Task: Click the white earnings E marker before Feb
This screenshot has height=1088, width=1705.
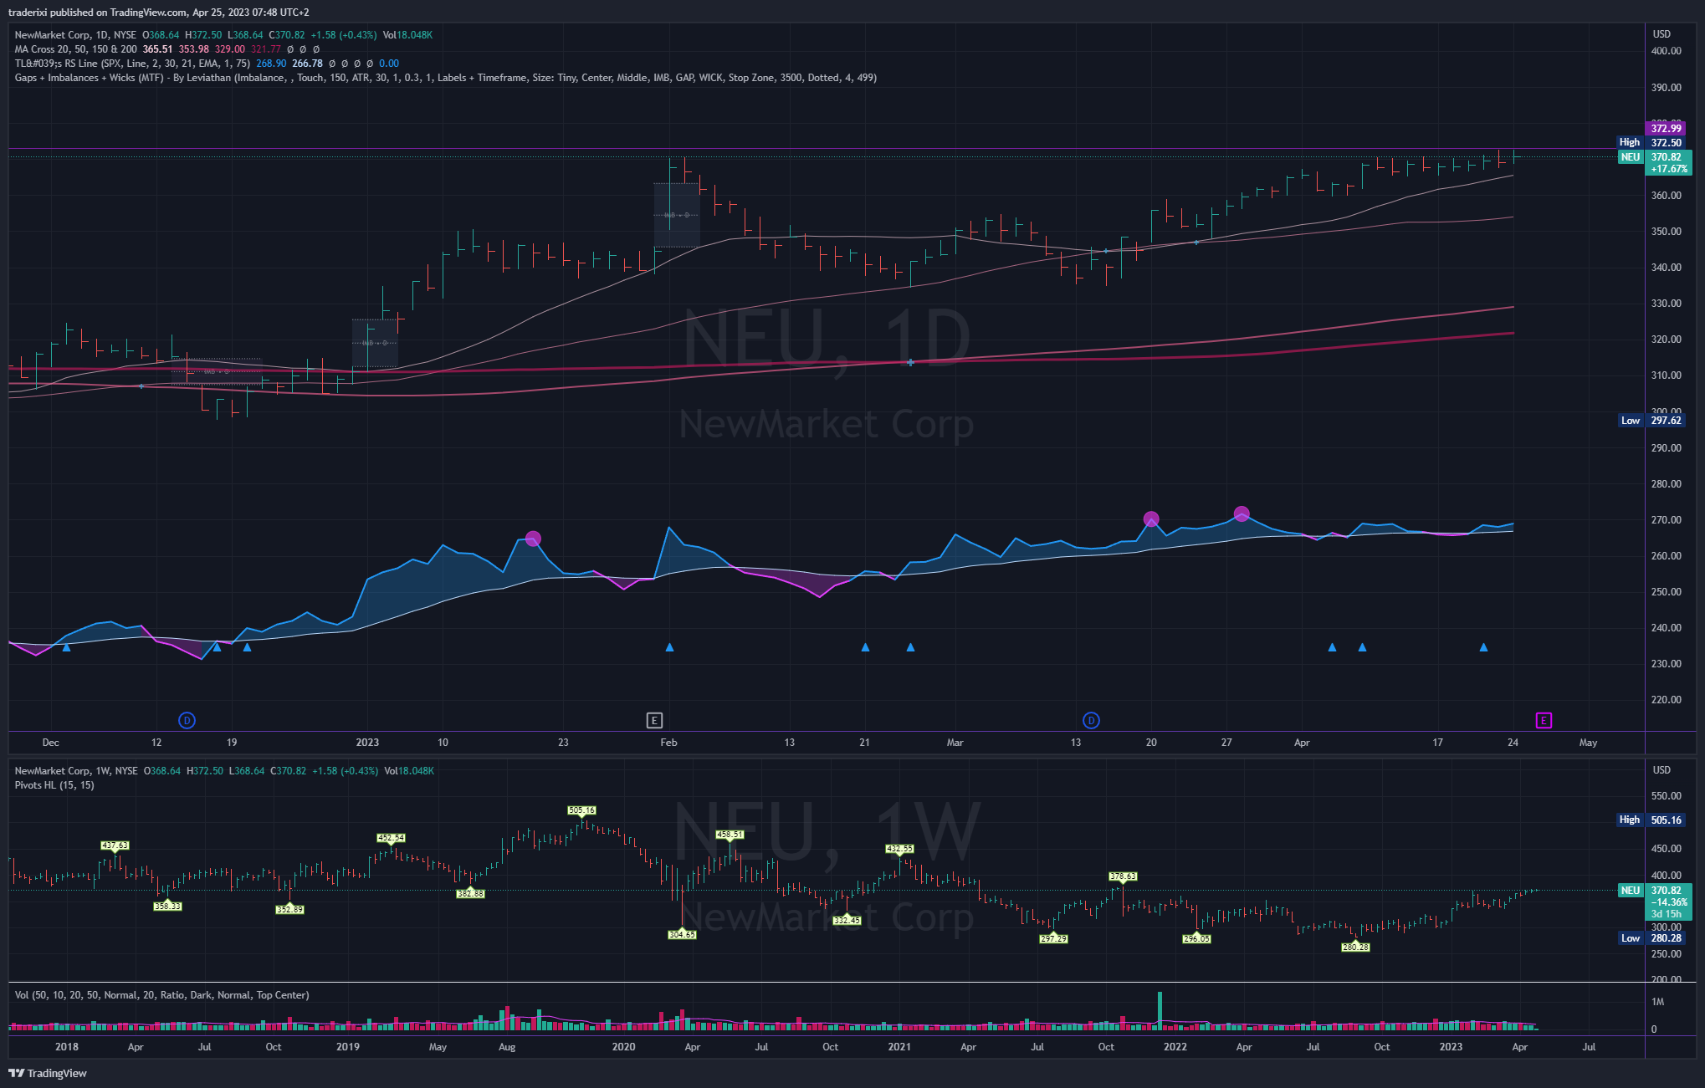Action: (654, 720)
